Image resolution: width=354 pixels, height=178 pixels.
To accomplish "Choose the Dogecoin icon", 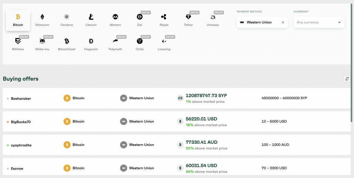I will (91, 41).
